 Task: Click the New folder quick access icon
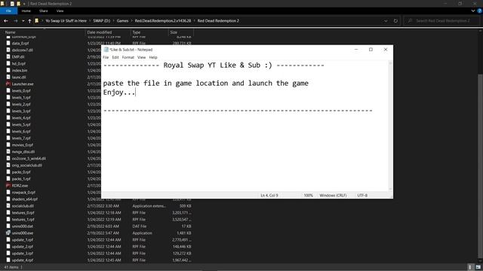point(18,4)
